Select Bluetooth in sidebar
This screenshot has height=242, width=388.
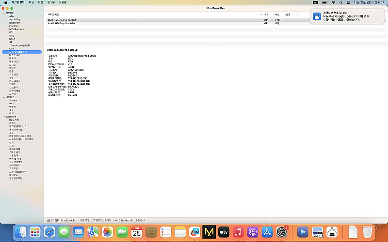tap(15, 23)
